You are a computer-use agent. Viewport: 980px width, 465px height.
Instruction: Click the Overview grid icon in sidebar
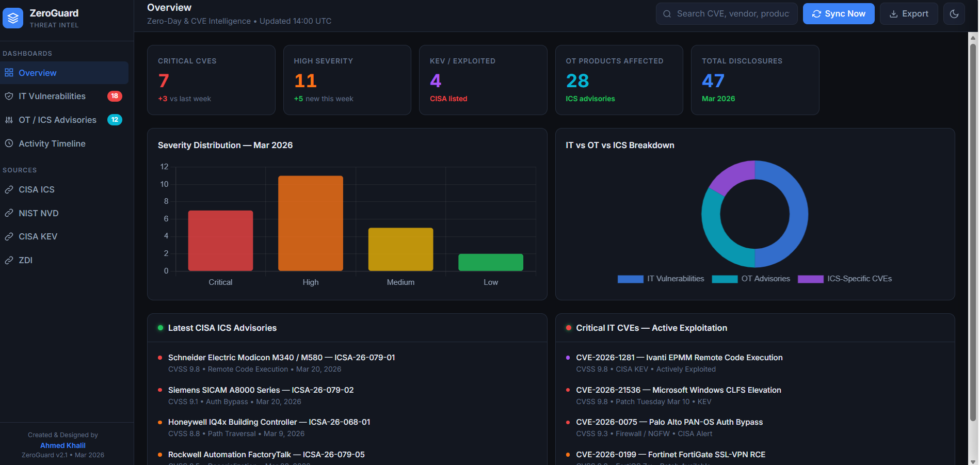9,73
